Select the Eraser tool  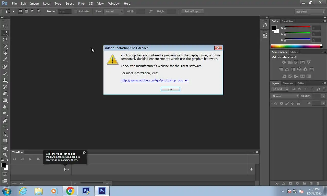click(x=5, y=93)
